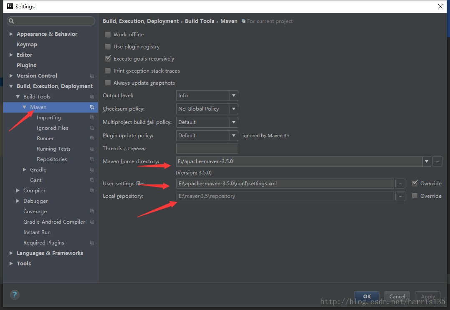The height and width of the screenshot is (310, 450).
Task: Uncheck Override for User settings file
Action: pos(415,183)
